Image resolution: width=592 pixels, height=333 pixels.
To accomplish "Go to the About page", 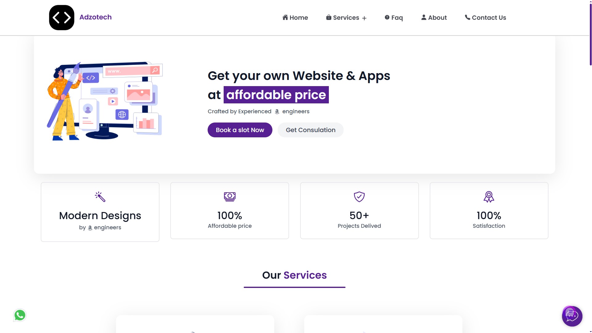I will (434, 18).
